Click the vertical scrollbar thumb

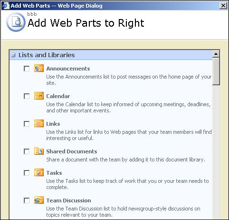[x=216, y=71]
